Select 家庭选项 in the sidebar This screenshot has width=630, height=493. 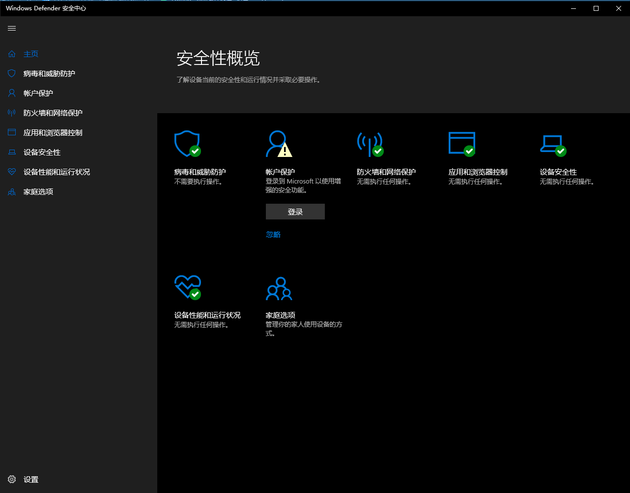tap(38, 191)
